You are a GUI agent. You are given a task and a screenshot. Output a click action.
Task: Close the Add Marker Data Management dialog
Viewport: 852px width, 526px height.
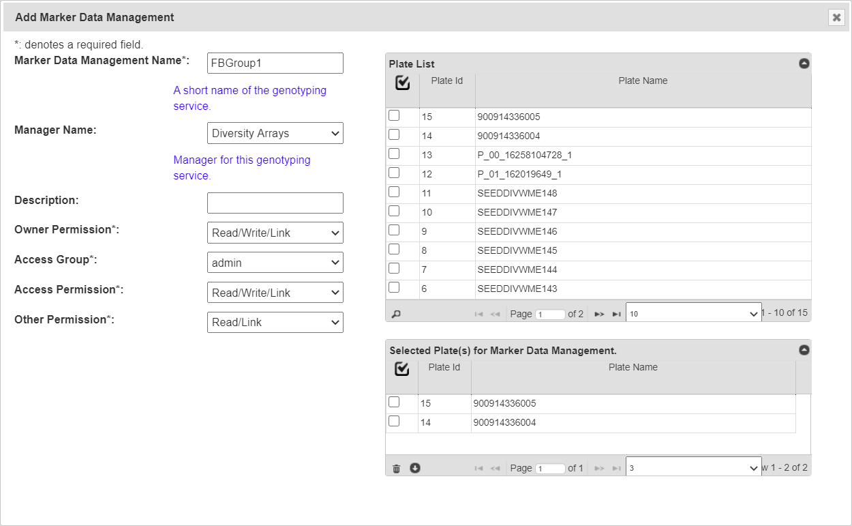point(836,18)
